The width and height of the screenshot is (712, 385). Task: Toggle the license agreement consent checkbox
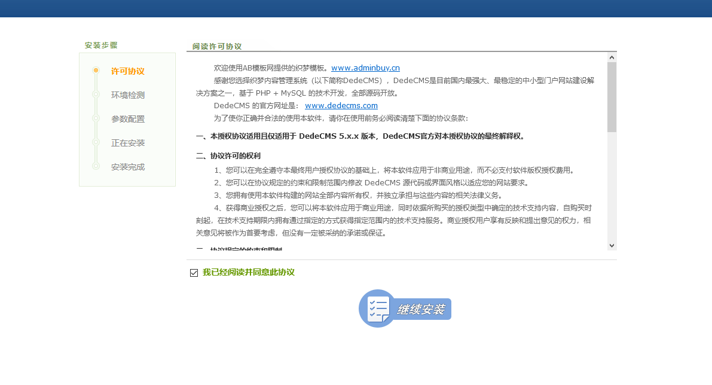193,273
